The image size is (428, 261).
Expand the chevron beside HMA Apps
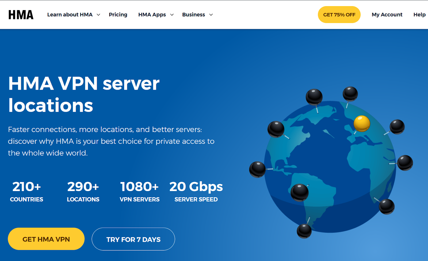pos(172,15)
